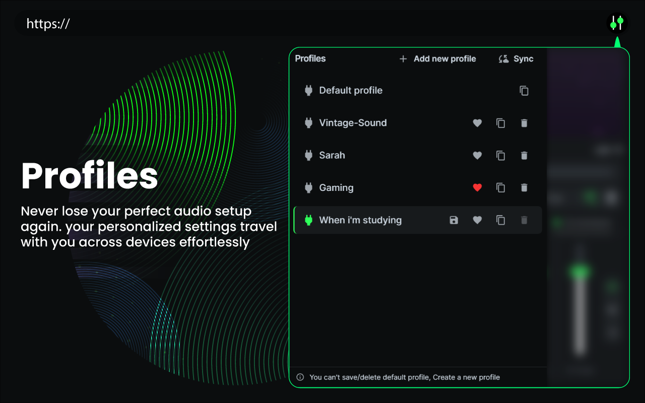Click the sync arrows icon

tap(503, 59)
